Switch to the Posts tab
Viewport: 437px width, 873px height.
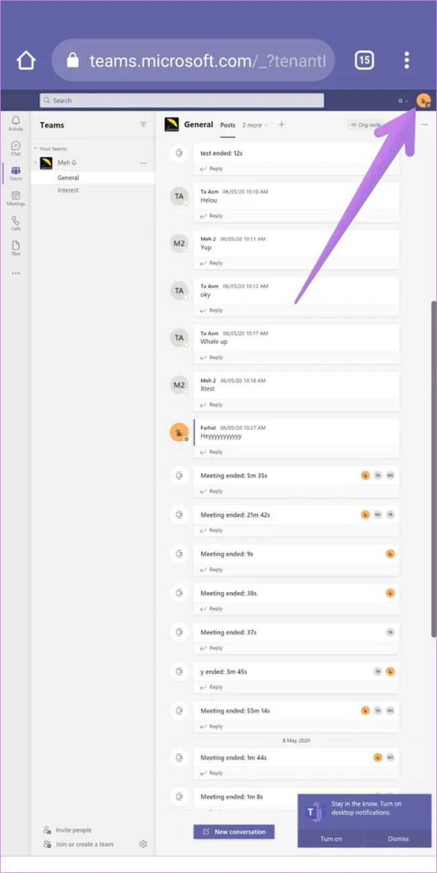(228, 125)
